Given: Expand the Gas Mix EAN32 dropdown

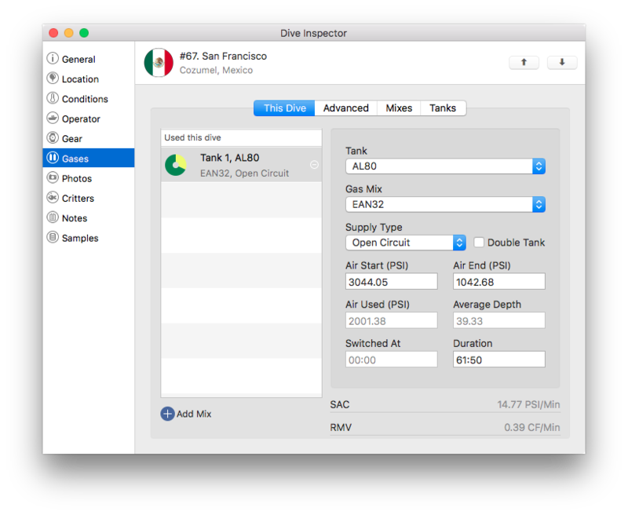Looking at the screenshot, I should (445, 204).
